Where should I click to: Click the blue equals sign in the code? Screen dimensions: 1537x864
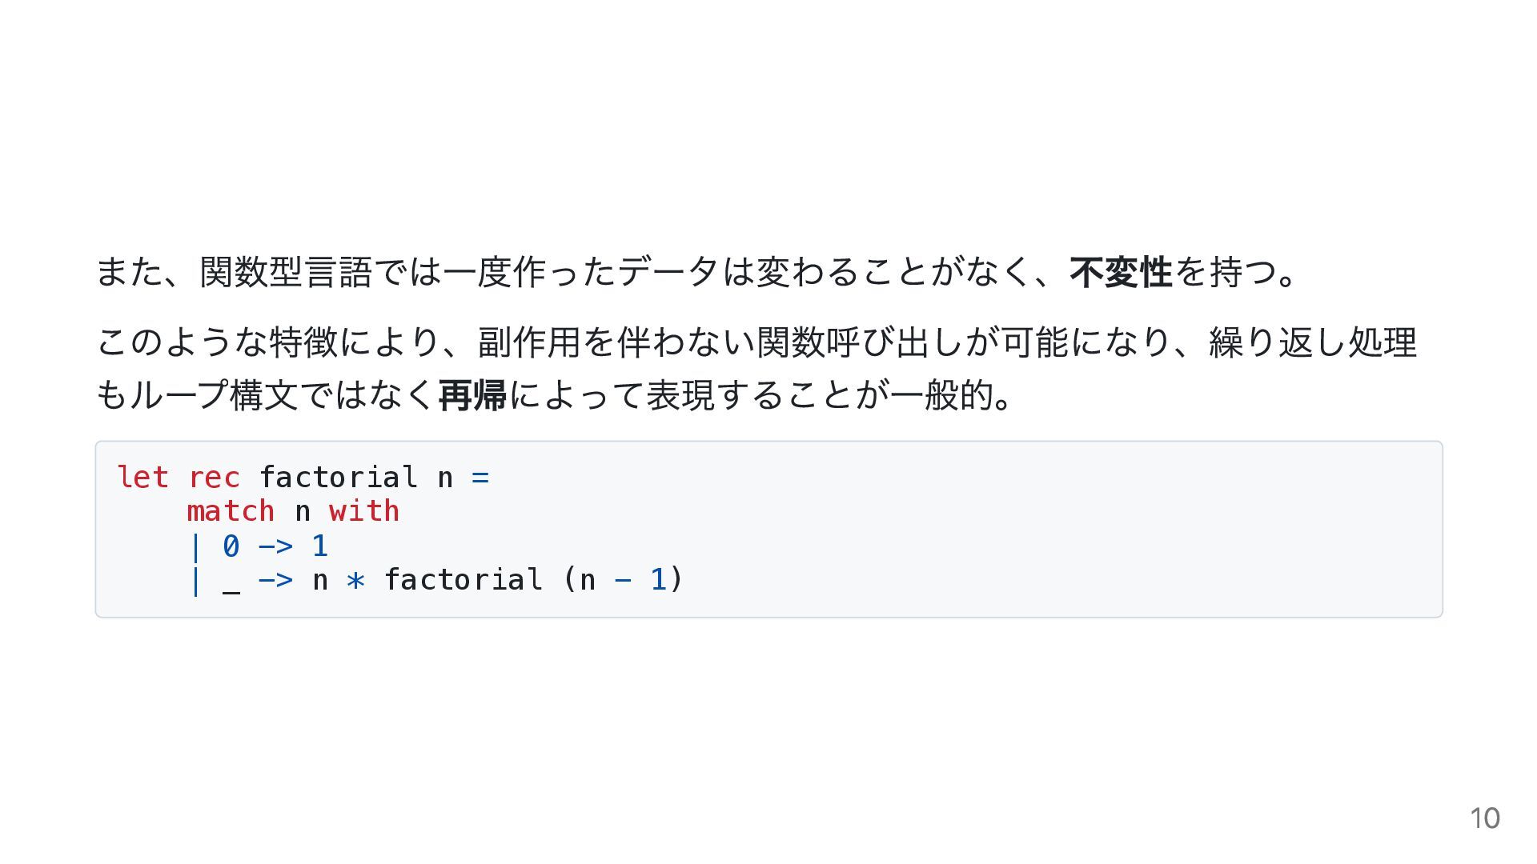480,478
